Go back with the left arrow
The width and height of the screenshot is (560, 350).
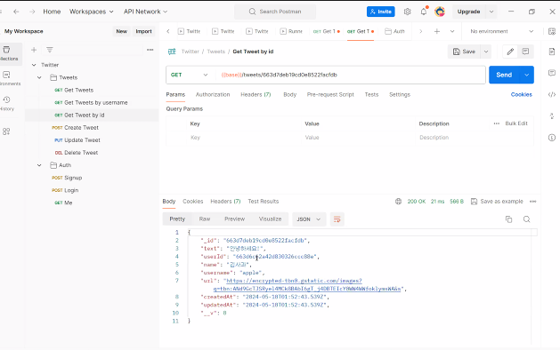click(16, 12)
